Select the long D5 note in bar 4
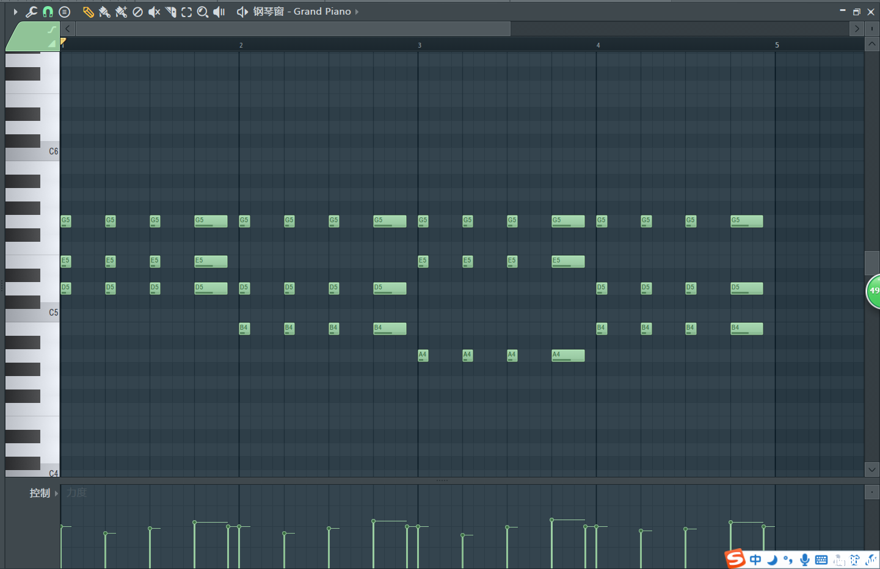Image resolution: width=880 pixels, height=569 pixels. click(x=746, y=288)
